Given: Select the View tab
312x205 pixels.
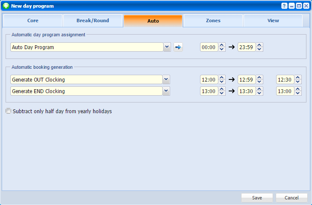Looking at the screenshot, I should 273,20.
